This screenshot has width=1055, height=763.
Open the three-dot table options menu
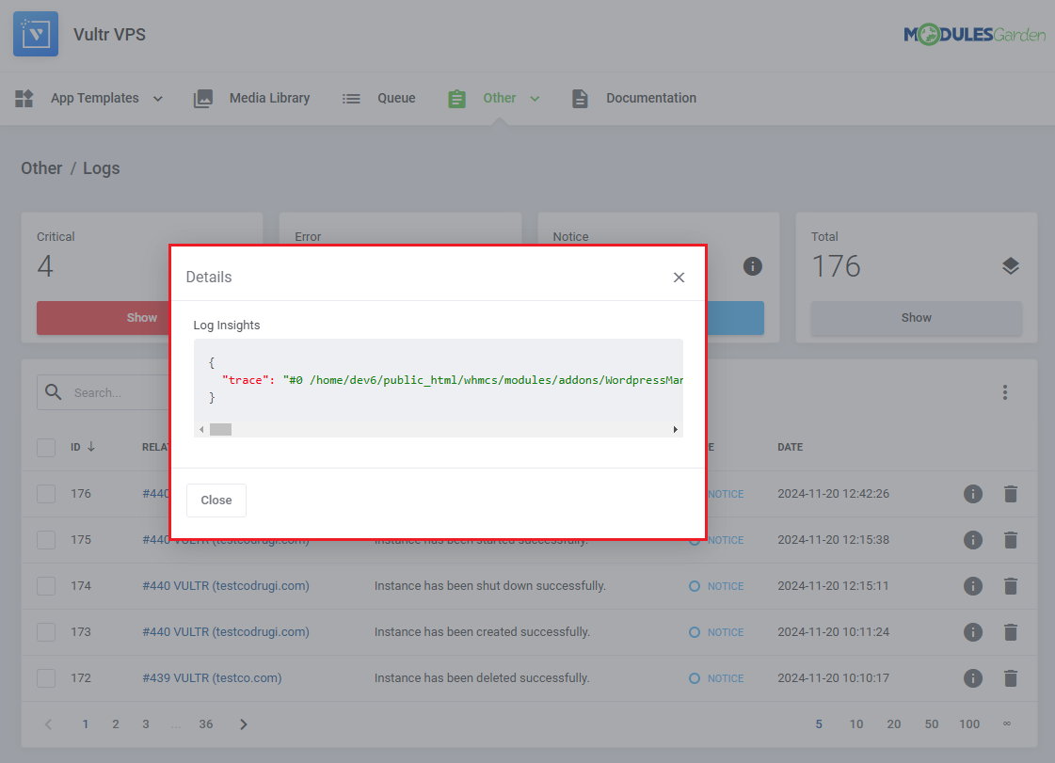point(1005,392)
